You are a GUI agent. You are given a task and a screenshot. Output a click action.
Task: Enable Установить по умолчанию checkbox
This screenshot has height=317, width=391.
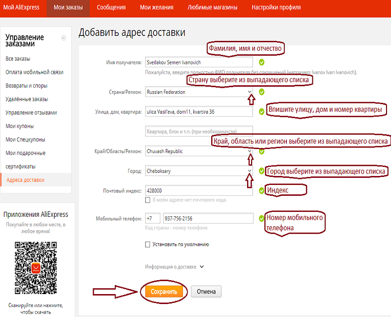pyautogui.click(x=147, y=244)
